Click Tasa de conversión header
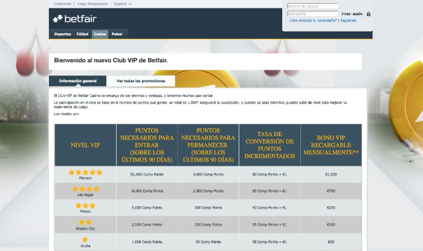The height and width of the screenshot is (251, 423). tap(270, 145)
